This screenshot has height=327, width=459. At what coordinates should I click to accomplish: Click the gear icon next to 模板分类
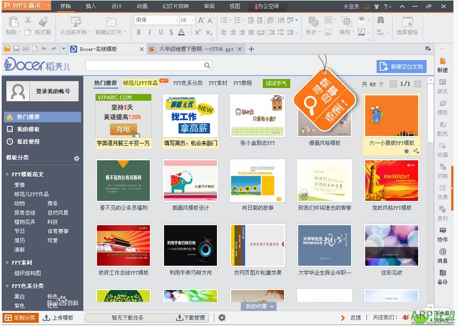pos(76,158)
